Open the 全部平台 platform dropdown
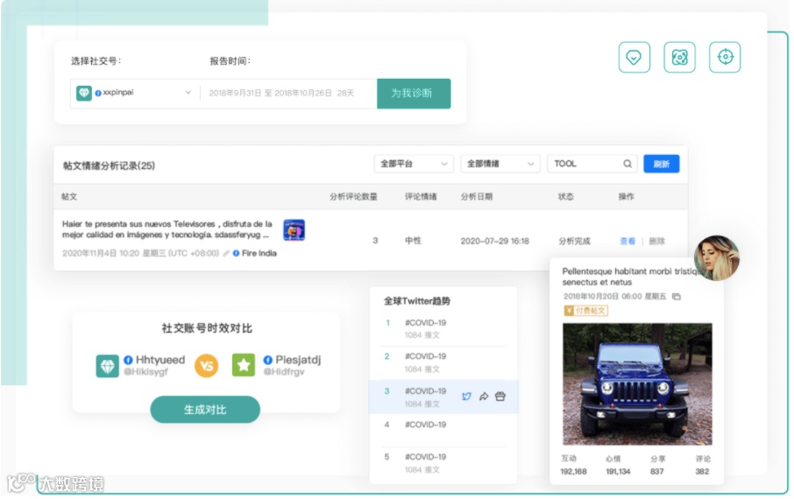Image resolution: width=794 pixels, height=499 pixels. (414, 164)
